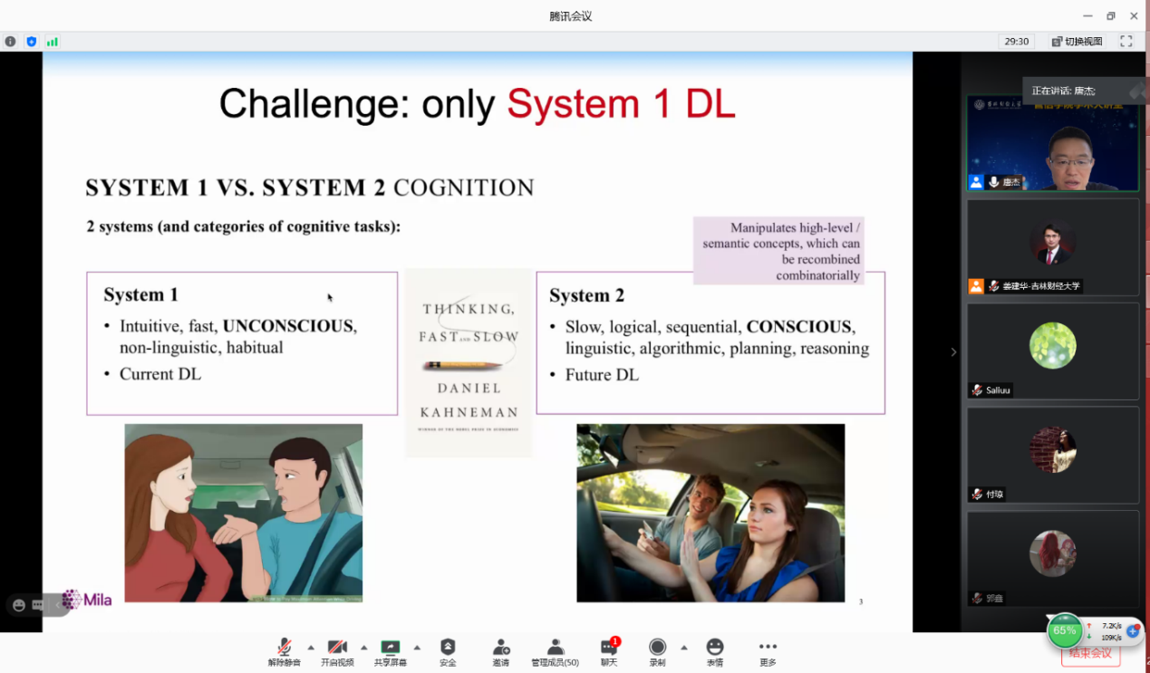
Task: Expand the arrow next to record button
Action: 684,648
